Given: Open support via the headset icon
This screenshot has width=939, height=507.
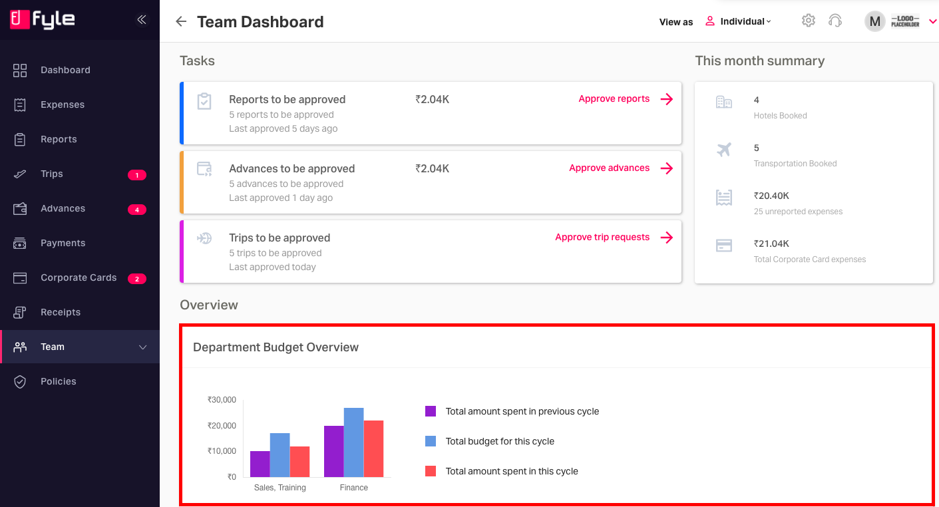Looking at the screenshot, I should (x=835, y=21).
